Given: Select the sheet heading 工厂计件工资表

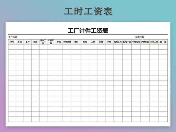Looking at the screenshot, I should [88, 30].
